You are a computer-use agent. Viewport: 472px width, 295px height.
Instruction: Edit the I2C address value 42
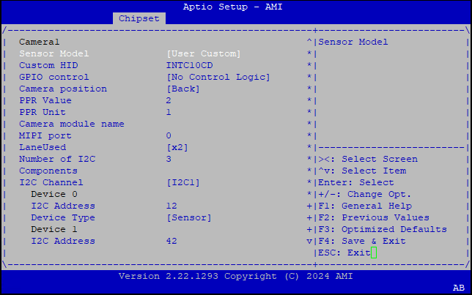click(x=172, y=241)
